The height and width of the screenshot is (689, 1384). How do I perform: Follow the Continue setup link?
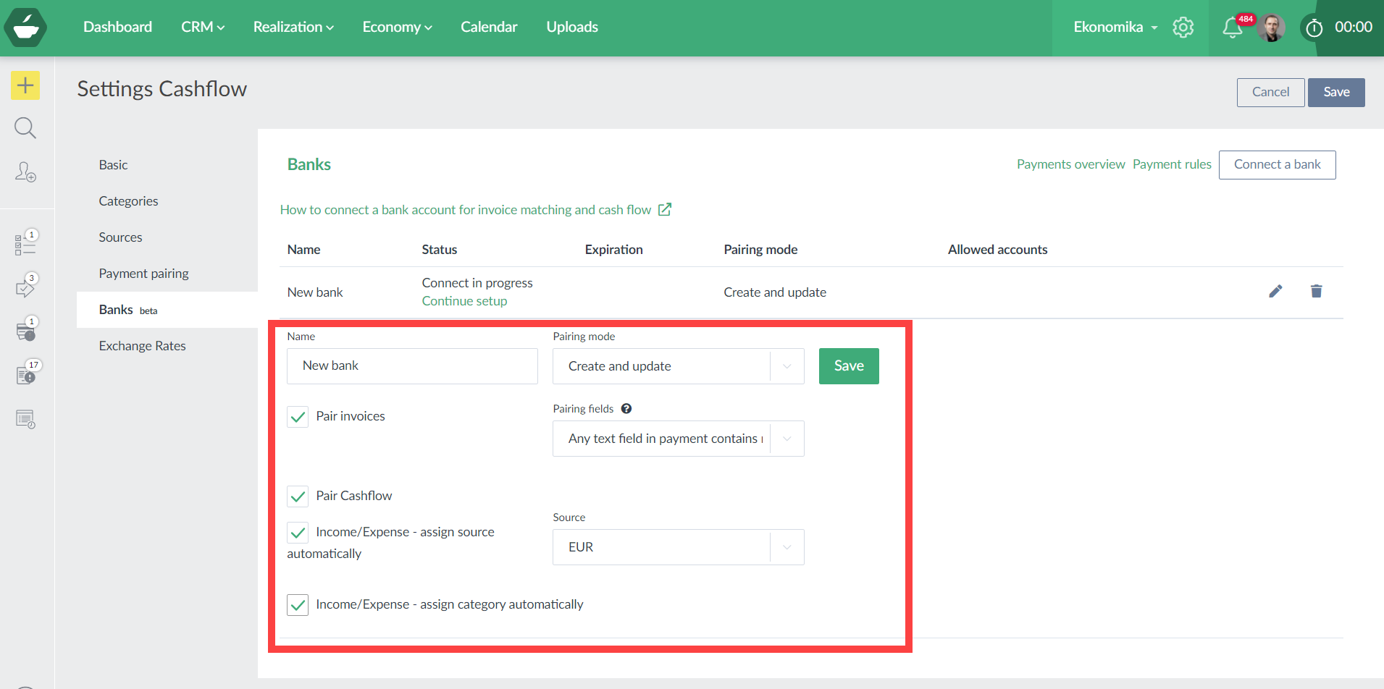pyautogui.click(x=464, y=301)
